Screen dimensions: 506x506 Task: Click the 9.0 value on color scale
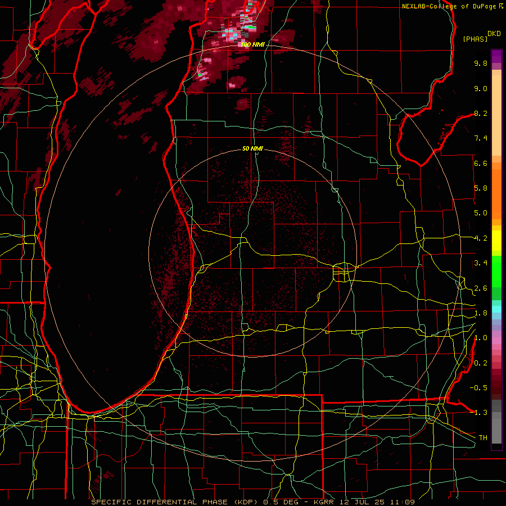pos(481,88)
